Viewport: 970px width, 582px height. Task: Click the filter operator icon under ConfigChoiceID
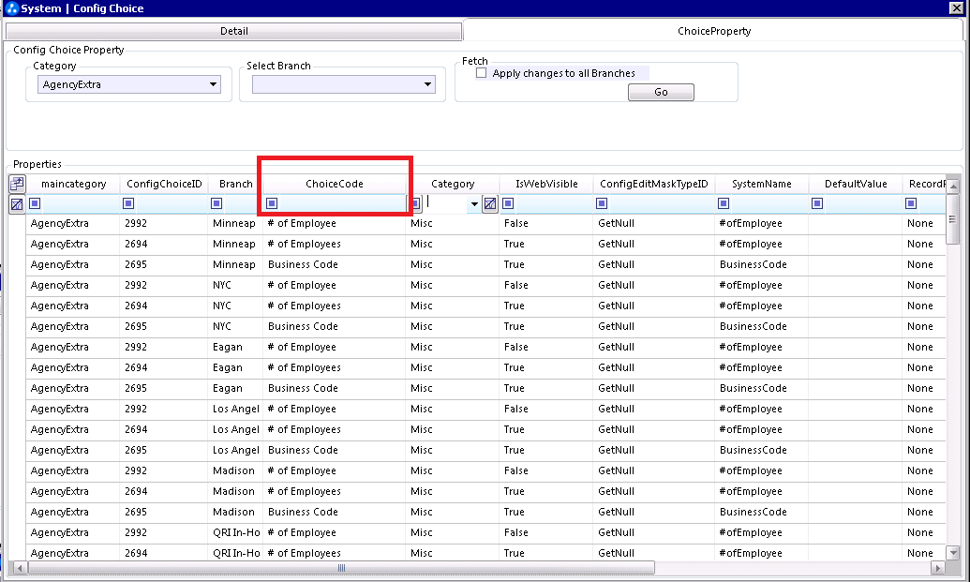(128, 203)
